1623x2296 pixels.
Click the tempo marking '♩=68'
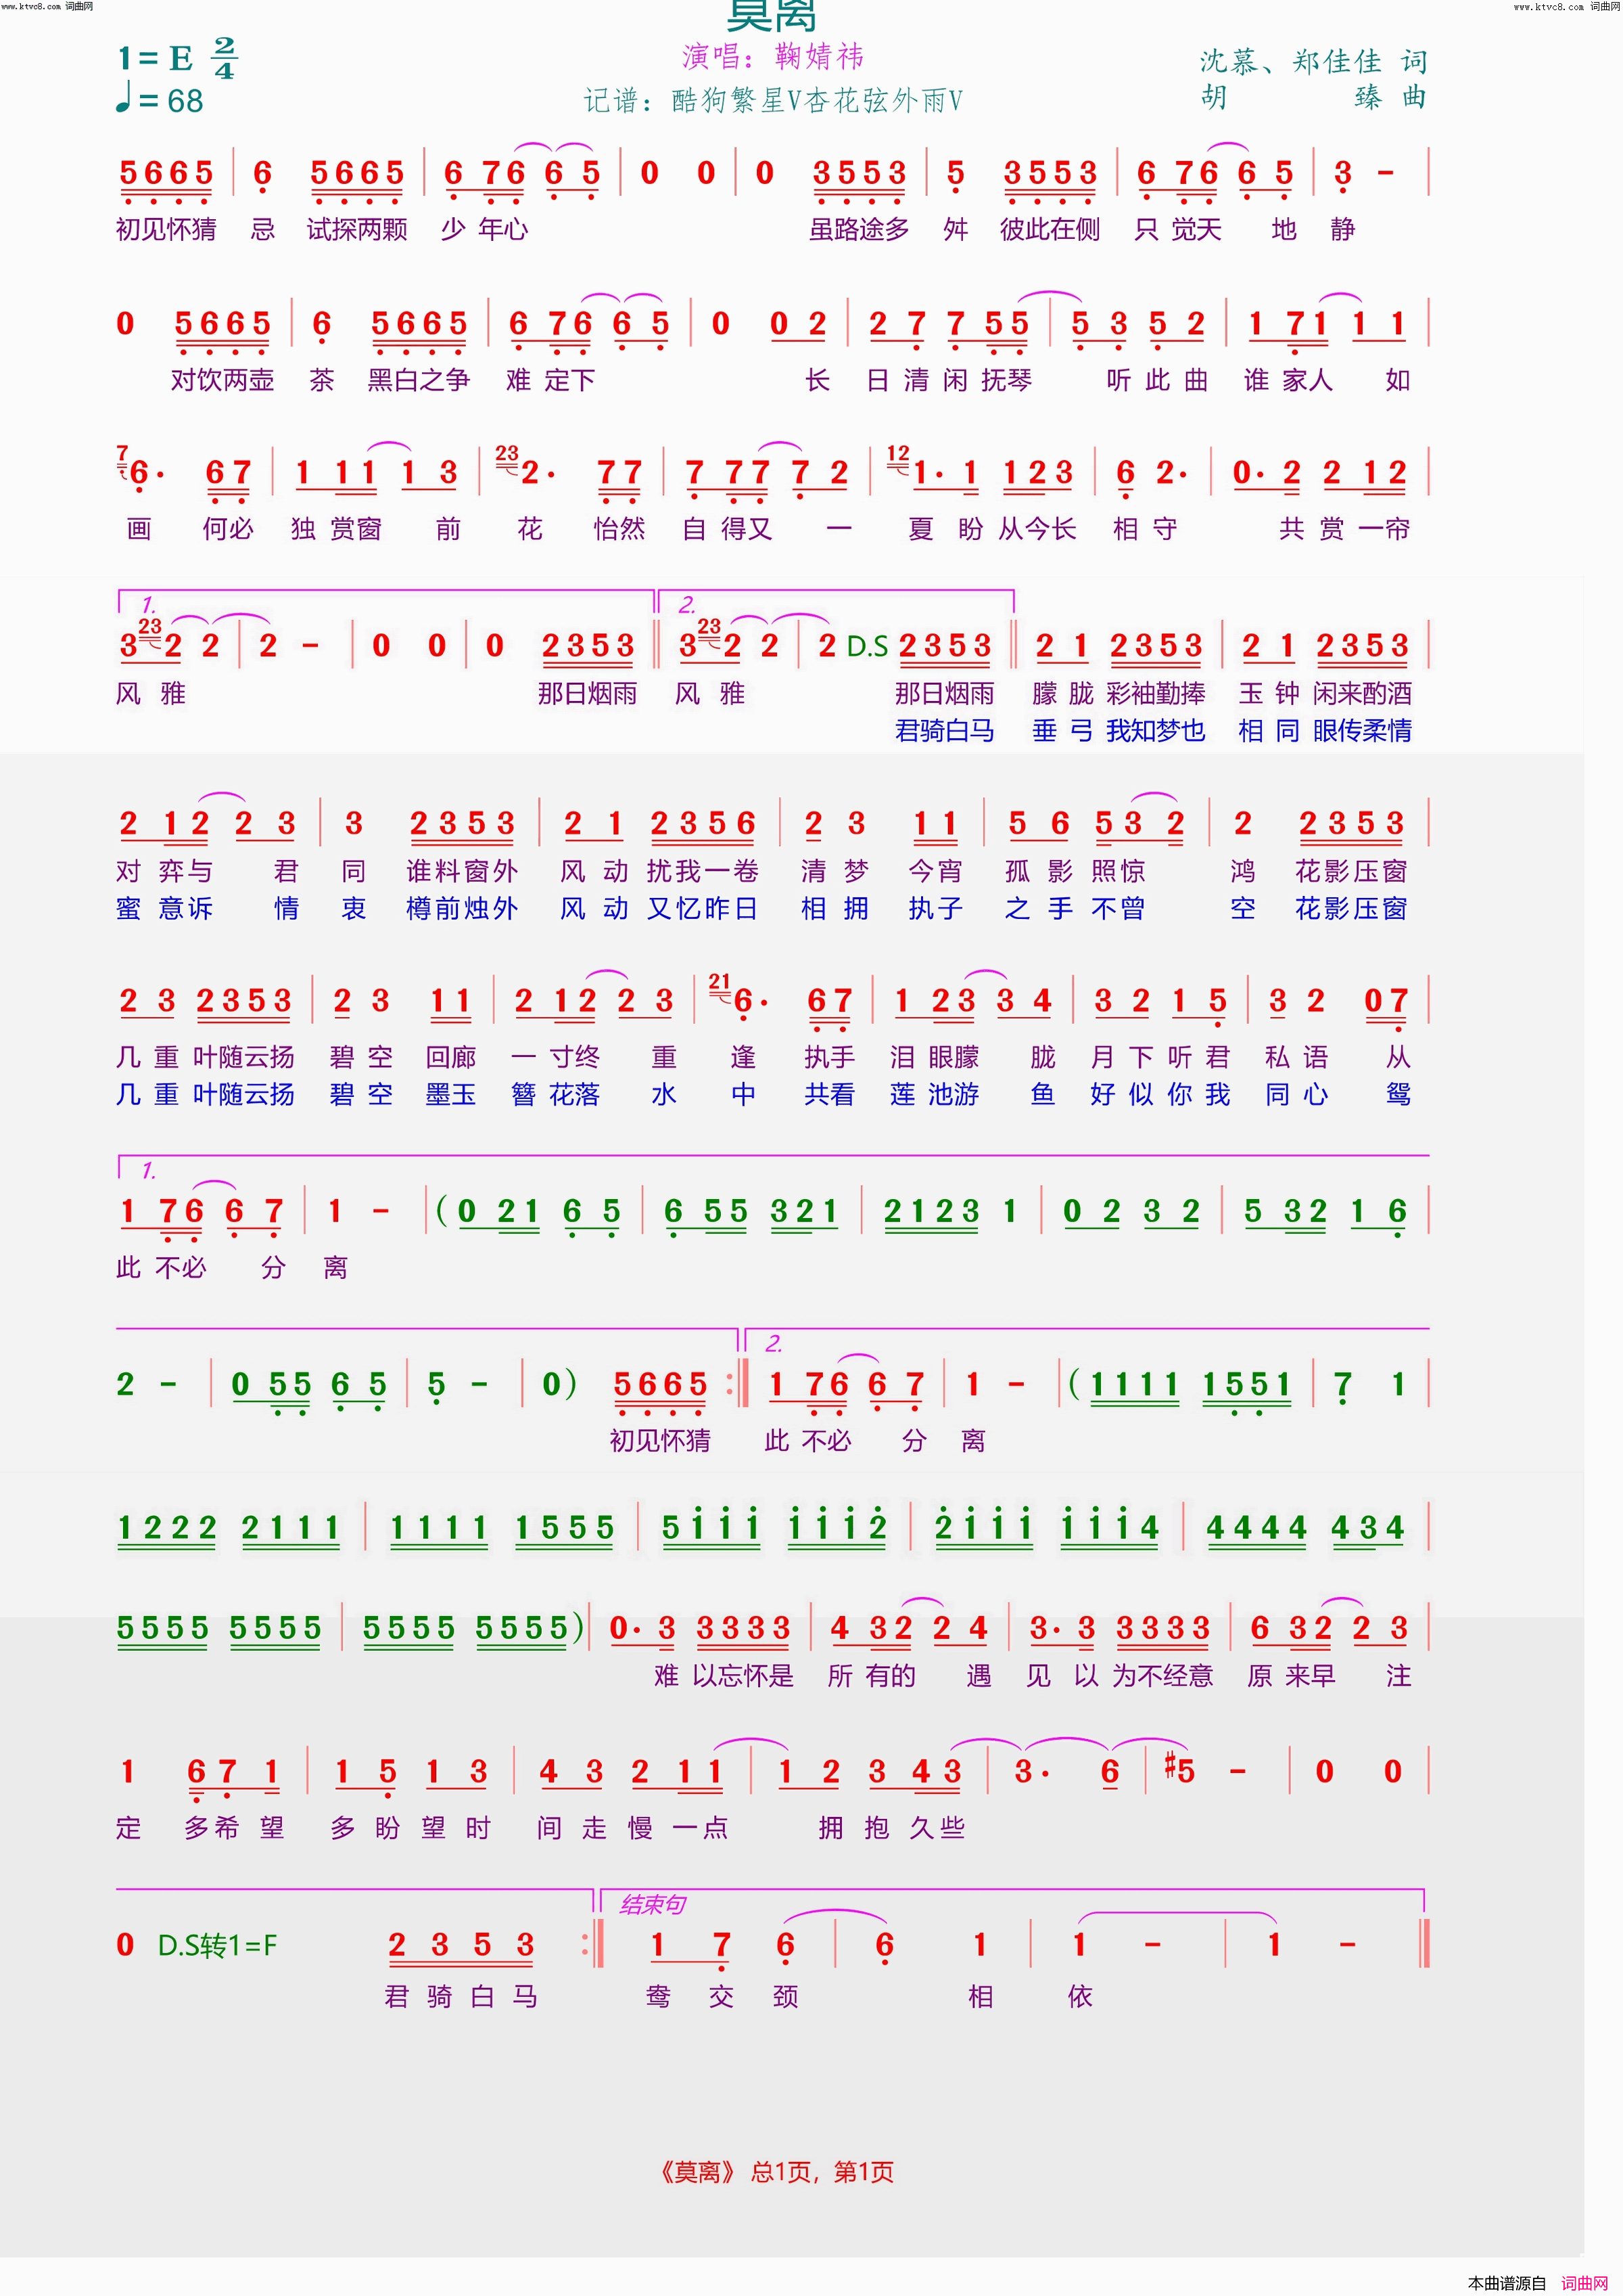coord(160,100)
